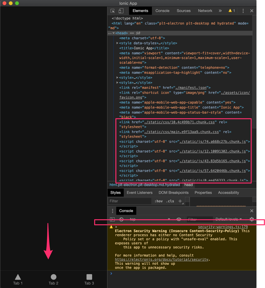Open 74.a668c27b.chunk.js script link
The height and width of the screenshot is (288, 265).
point(213,141)
